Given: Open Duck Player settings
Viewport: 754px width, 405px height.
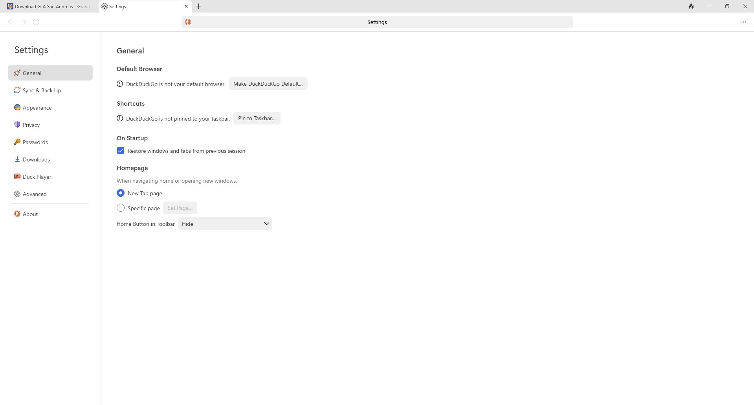Looking at the screenshot, I should (x=50, y=176).
